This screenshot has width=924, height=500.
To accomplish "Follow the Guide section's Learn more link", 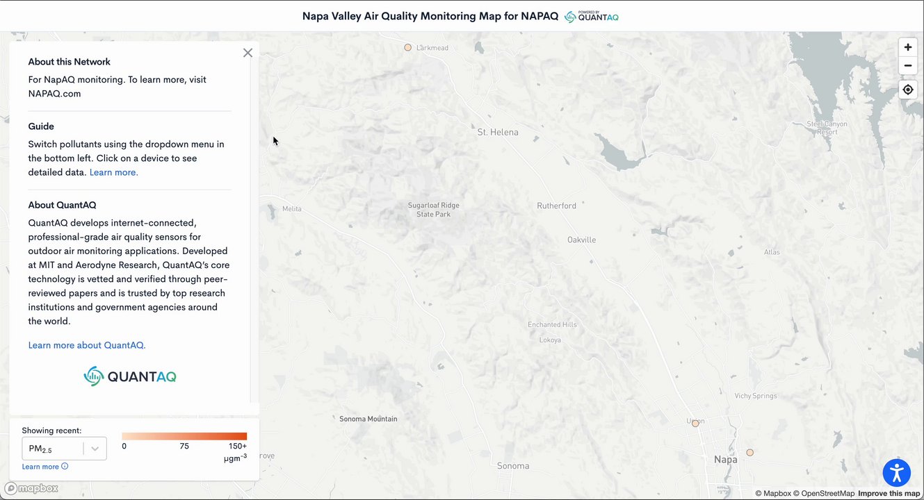I will (x=113, y=172).
